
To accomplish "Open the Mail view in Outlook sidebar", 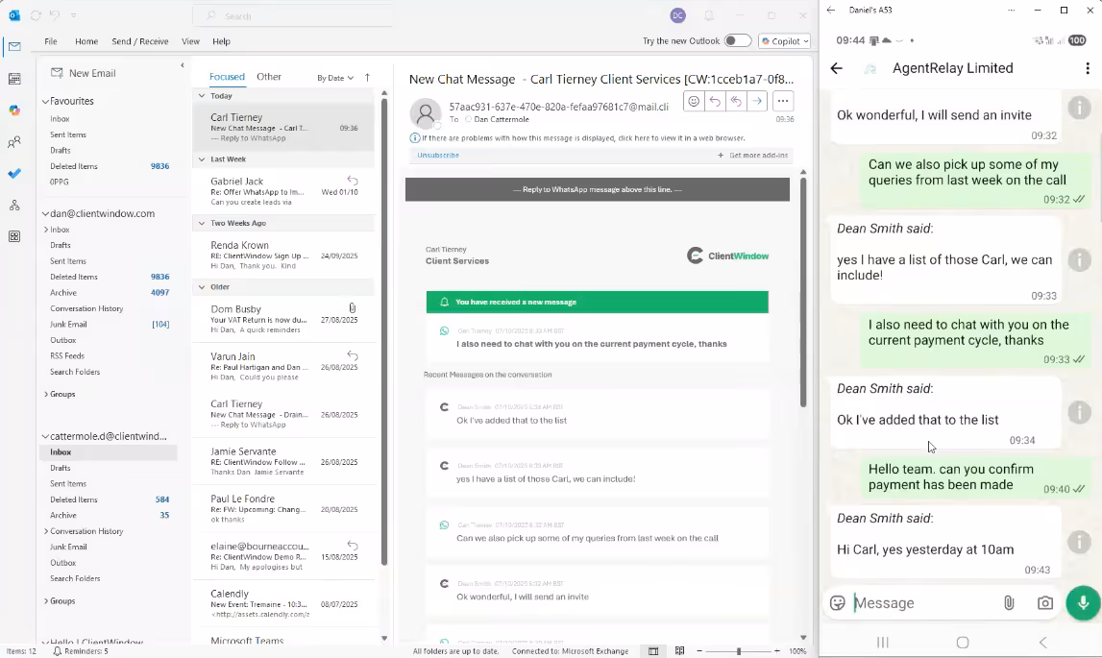I will pyautogui.click(x=14, y=47).
